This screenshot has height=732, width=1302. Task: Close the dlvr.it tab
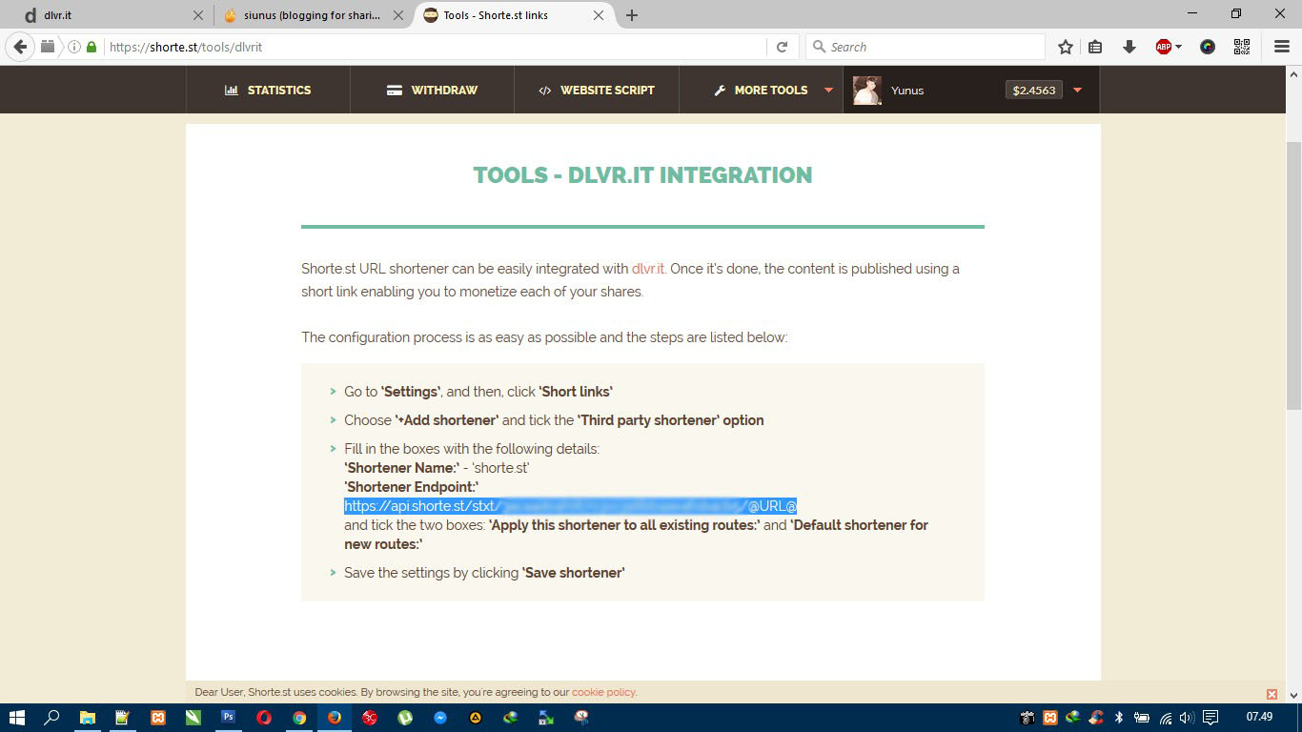(197, 15)
